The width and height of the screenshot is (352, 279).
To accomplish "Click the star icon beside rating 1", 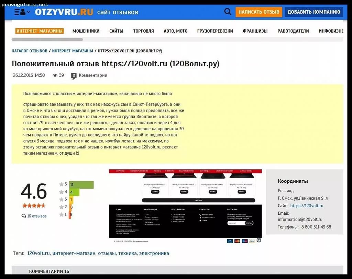I will [61, 215].
